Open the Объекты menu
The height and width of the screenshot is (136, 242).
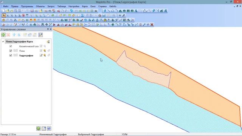point(40,6)
